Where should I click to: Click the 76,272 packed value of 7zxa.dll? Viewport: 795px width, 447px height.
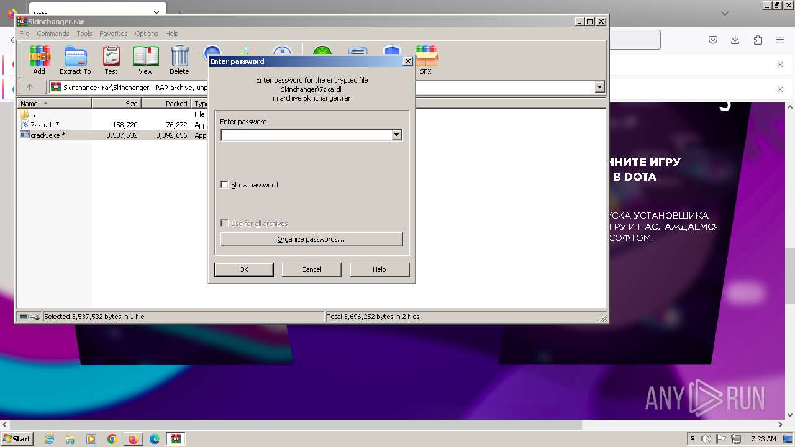(x=176, y=125)
